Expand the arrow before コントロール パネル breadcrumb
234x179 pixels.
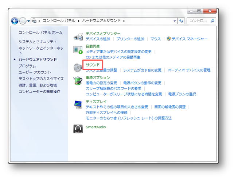(39, 21)
